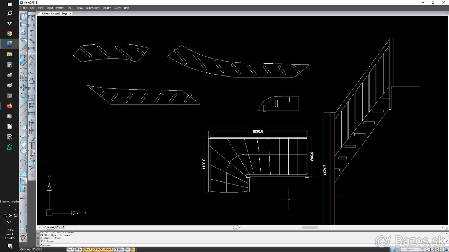Click previous layout tab arrow

pyautogui.click(x=40, y=227)
